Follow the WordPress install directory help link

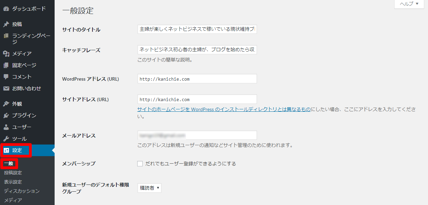tap(224, 110)
